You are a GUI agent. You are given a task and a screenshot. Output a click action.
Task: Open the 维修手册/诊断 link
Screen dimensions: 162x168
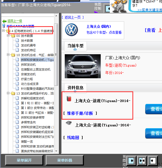(80, 113)
